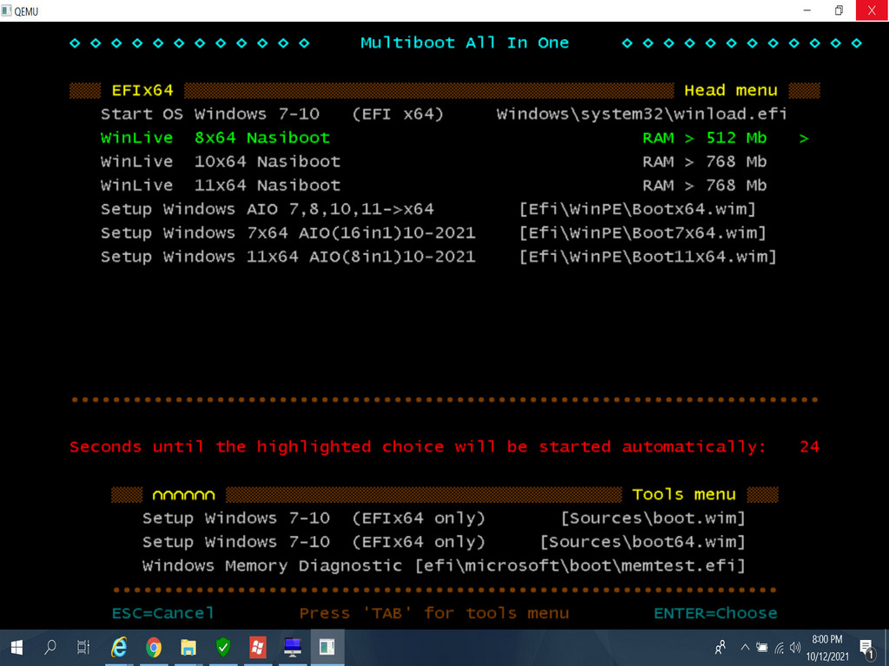
Task: Click [Efi\WinPE\Bootx64.wim] path text
Action: [x=637, y=210]
